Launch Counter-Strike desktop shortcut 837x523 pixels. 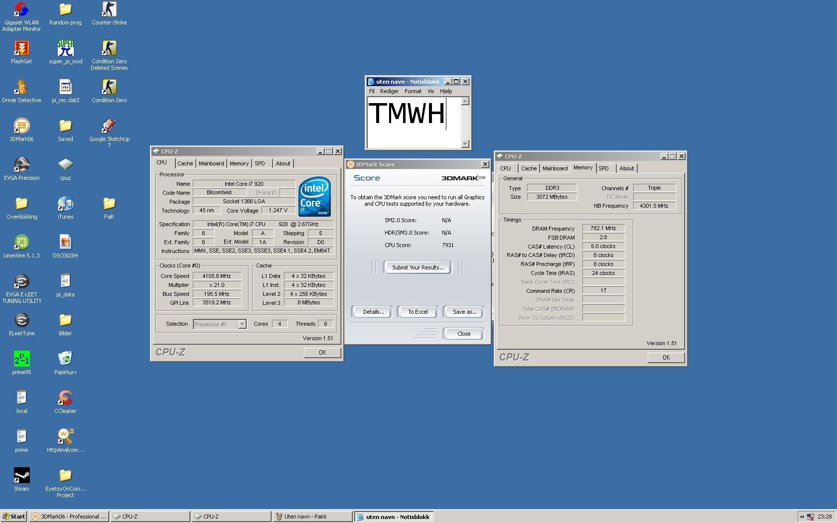click(x=109, y=13)
